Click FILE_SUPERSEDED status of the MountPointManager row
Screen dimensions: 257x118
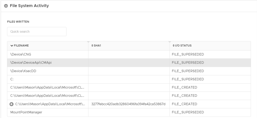point(188,112)
